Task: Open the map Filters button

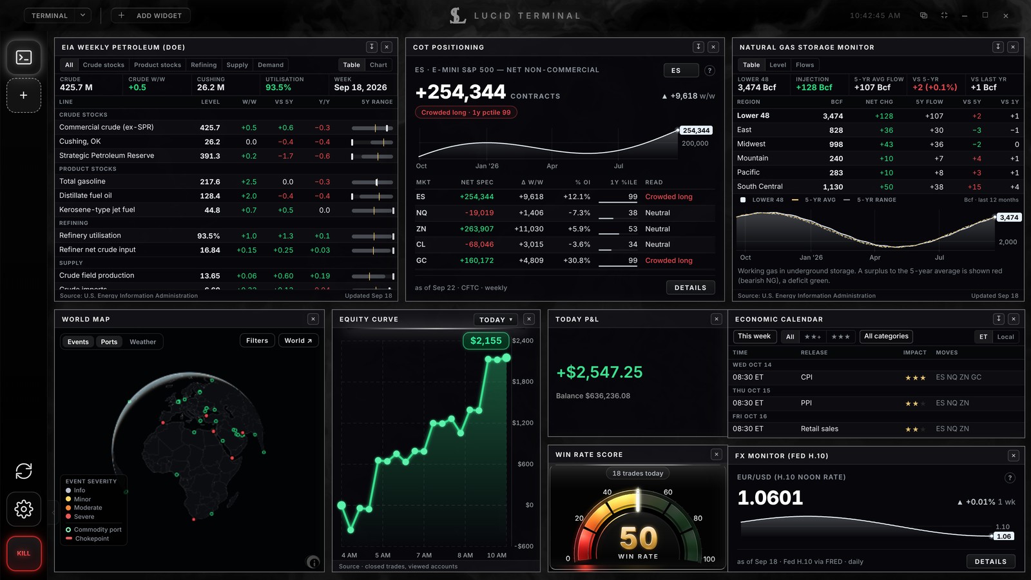Action: pyautogui.click(x=257, y=341)
